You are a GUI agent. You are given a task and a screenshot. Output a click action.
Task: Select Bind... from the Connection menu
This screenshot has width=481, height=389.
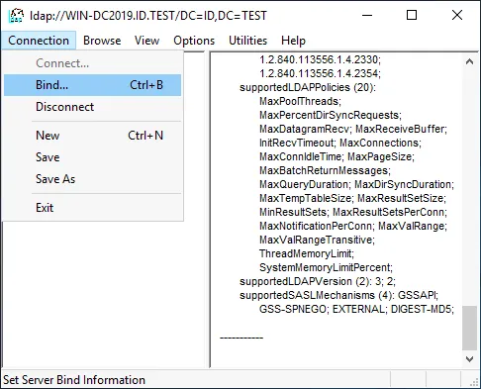click(92, 85)
